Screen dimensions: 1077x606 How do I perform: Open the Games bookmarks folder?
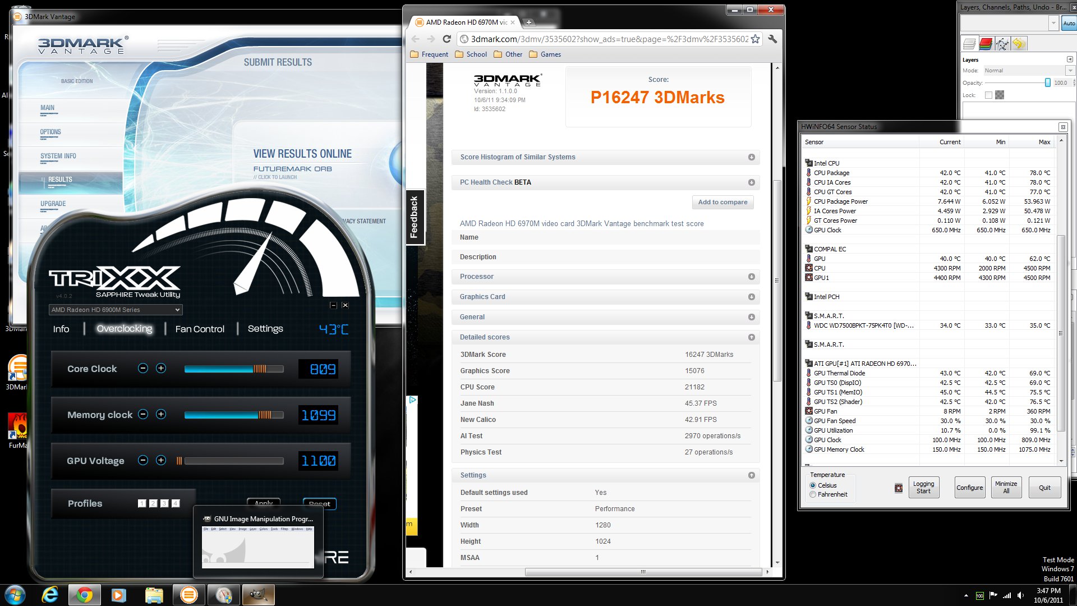pyautogui.click(x=544, y=54)
